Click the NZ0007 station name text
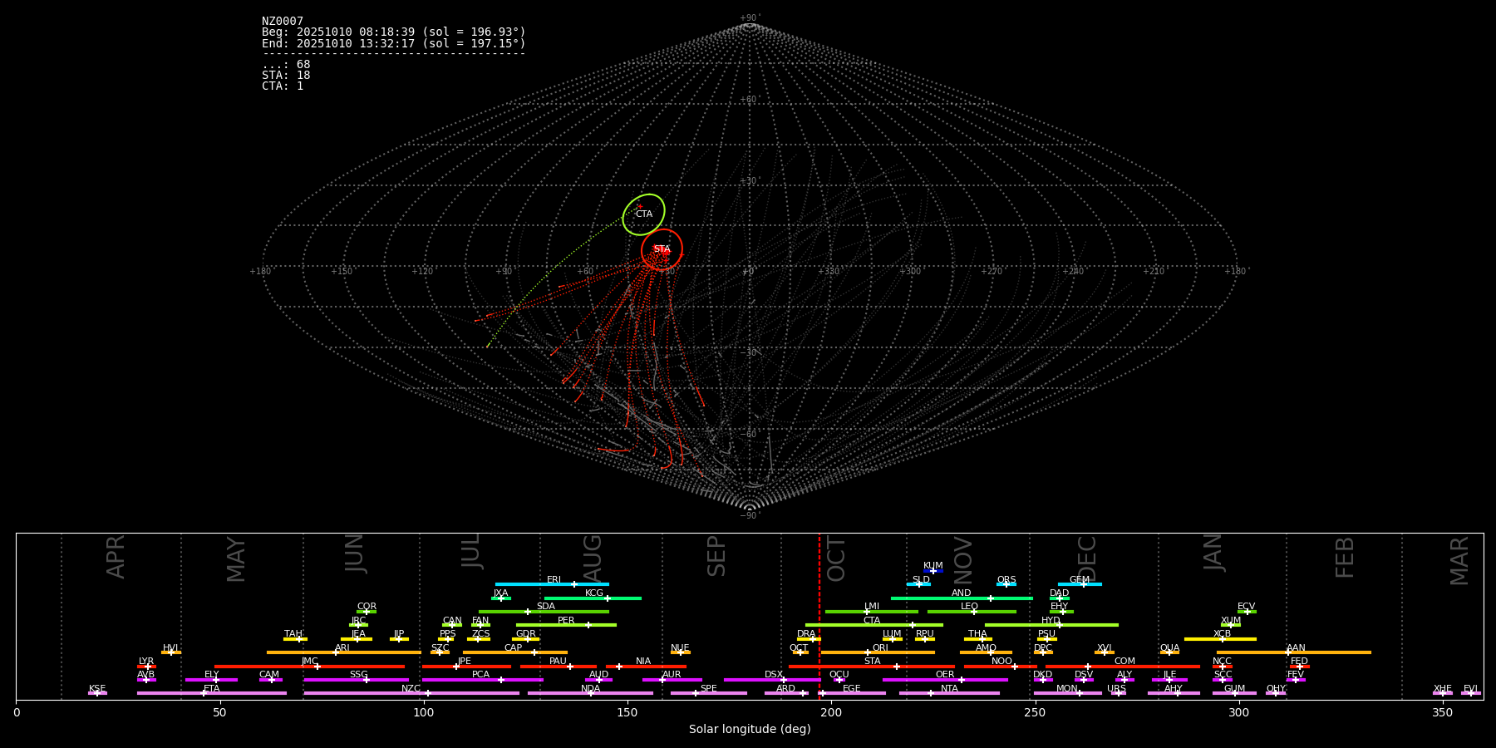Viewport: 1496px width, 748px height. pos(283,22)
